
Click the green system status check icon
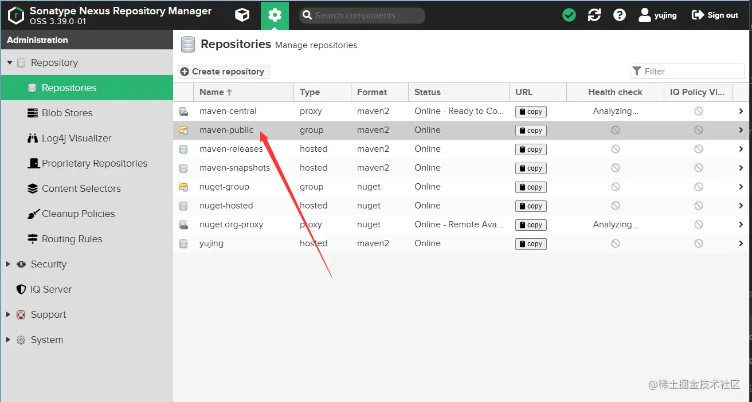569,15
